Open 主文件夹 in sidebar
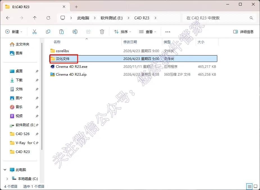Image resolution: width=260 pixels, height=190 pixels. tap(20, 44)
